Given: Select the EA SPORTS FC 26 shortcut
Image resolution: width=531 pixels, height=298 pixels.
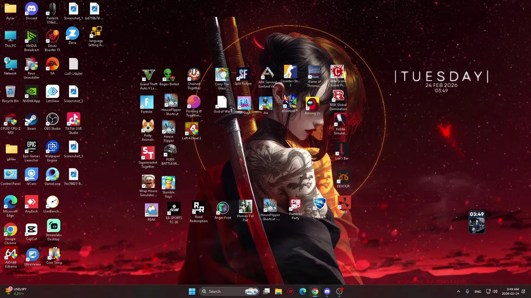Looking at the screenshot, I should tap(174, 214).
